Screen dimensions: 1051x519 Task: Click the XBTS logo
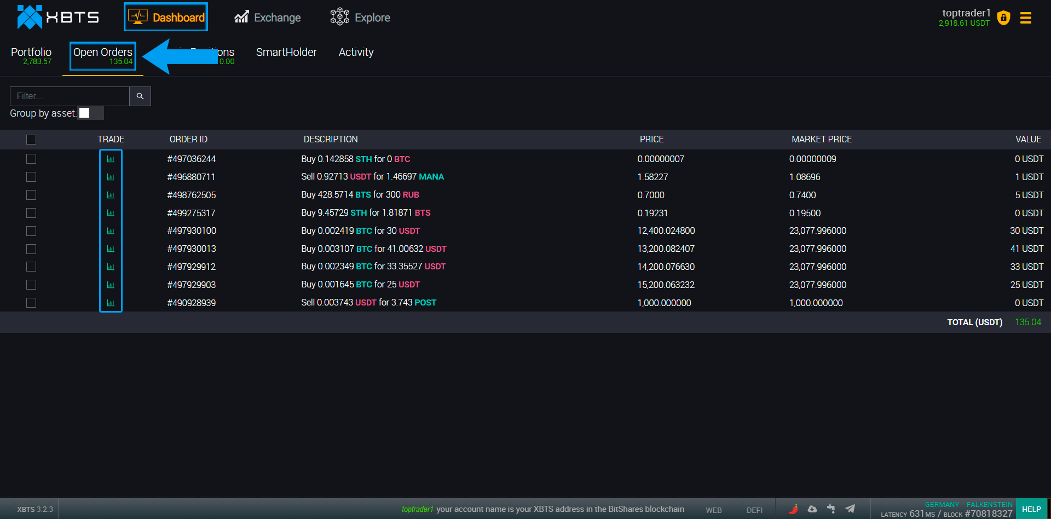click(x=58, y=18)
